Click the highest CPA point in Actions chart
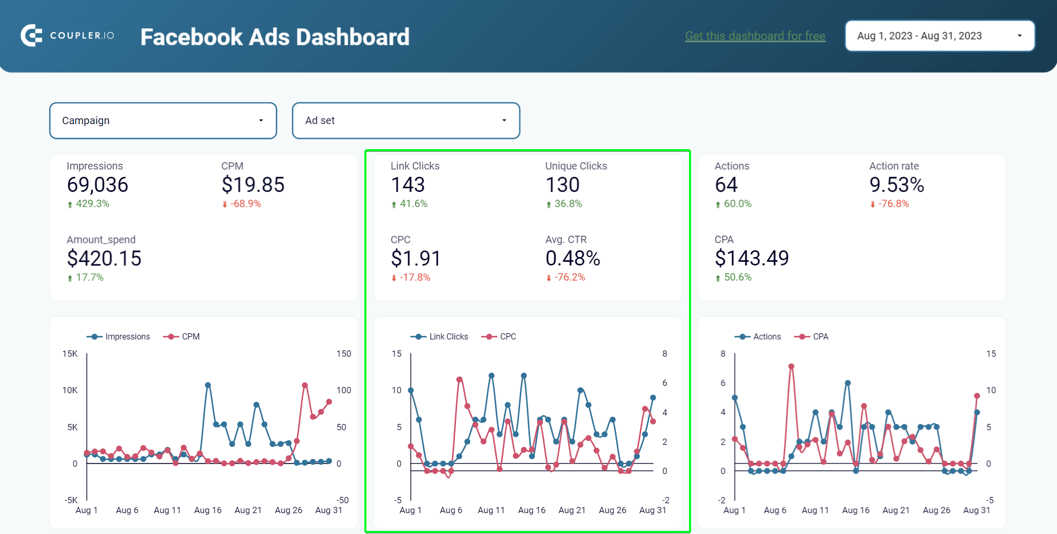This screenshot has height=534, width=1057. pyautogui.click(x=791, y=367)
